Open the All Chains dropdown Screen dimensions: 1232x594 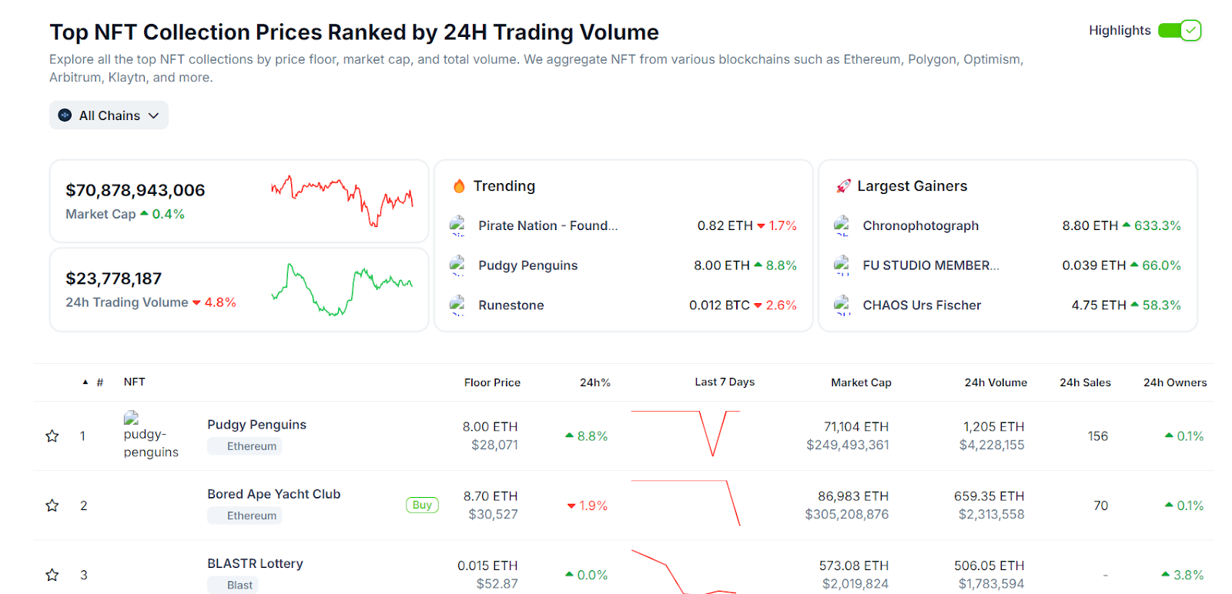tap(109, 115)
